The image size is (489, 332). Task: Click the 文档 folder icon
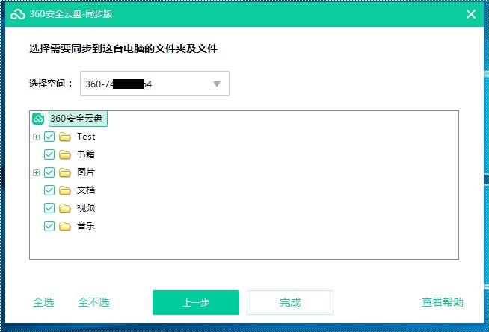tap(65, 190)
